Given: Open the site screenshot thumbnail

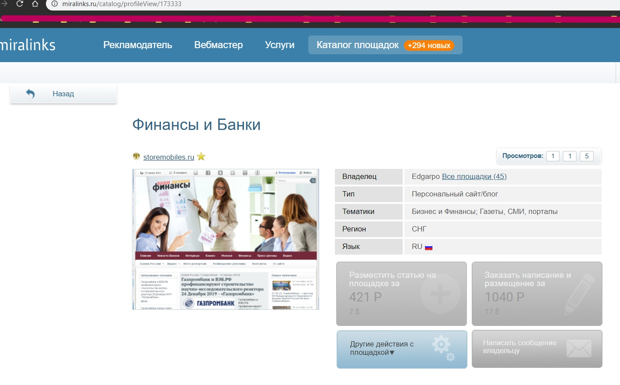Looking at the screenshot, I should pos(226,239).
